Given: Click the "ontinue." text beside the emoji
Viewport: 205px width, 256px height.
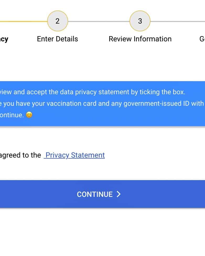Looking at the screenshot, I should 12,115.
